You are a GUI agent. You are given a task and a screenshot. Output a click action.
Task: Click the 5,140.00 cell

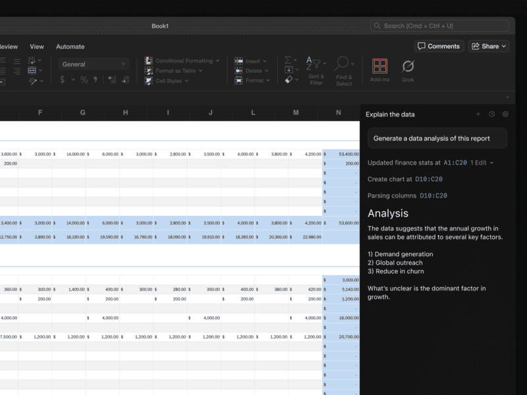341,289
